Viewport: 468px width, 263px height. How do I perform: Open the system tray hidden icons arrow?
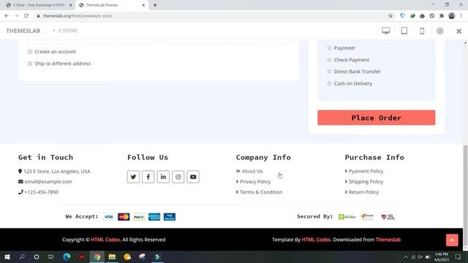[406, 256]
